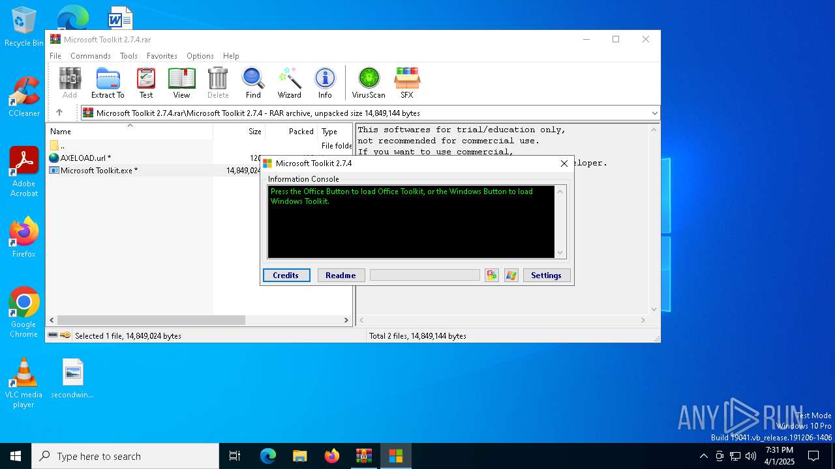Screen dimensions: 835x469
Task: Open CCleaner desktop shortcut
Action: point(24,96)
